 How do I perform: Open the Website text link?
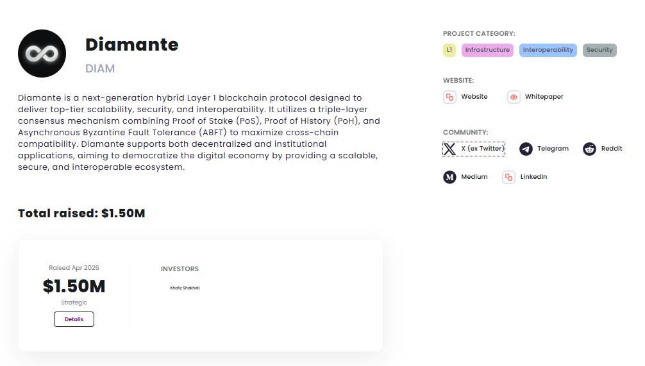coord(474,97)
